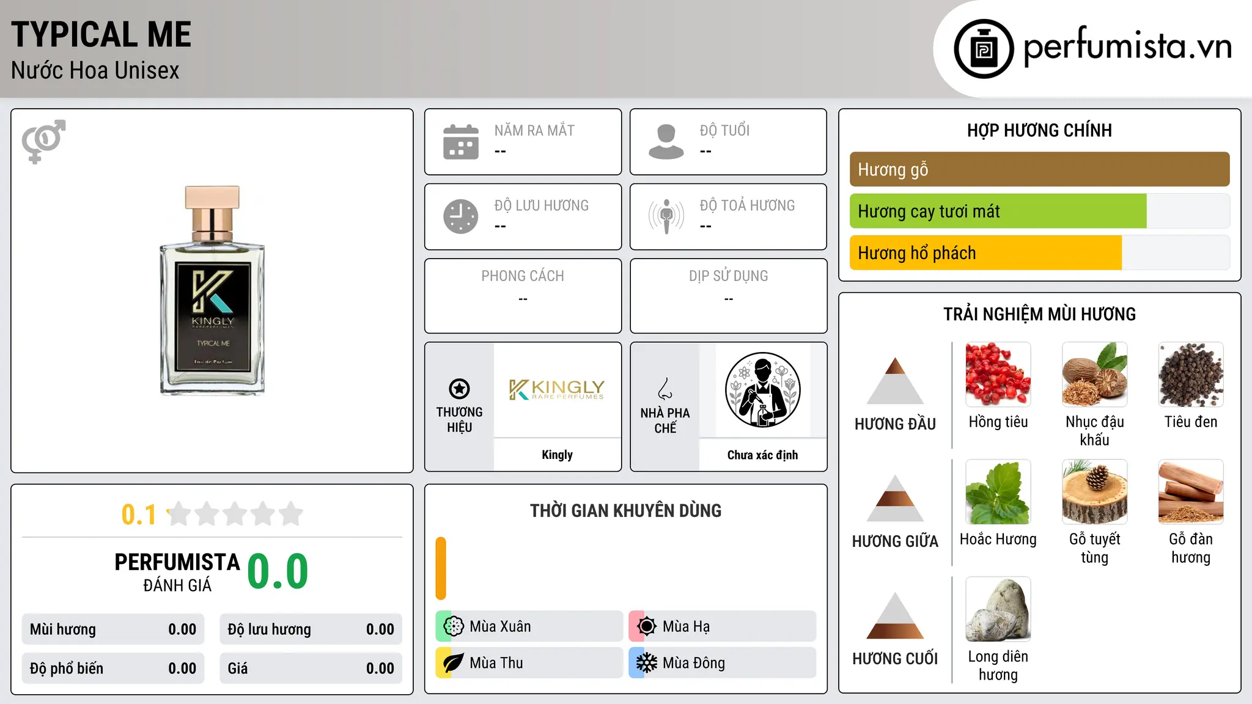Click the Độ Toả Hương label
The height and width of the screenshot is (704, 1252).
pos(747,205)
